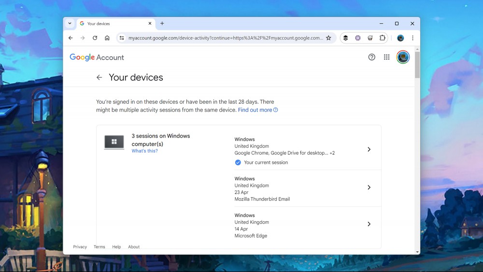This screenshot has height=272, width=483.
Task: Open Google apps grid
Action: tap(386, 57)
